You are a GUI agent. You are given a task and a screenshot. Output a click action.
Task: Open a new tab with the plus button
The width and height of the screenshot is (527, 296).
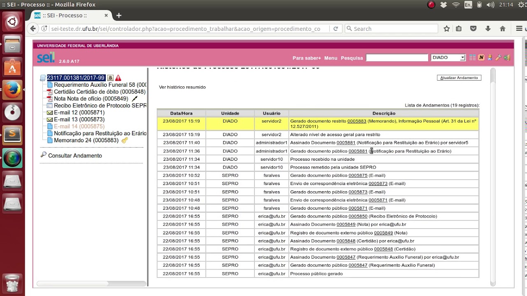[119, 16]
